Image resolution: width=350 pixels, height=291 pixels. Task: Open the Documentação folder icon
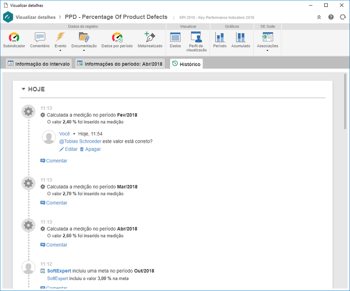click(x=84, y=38)
